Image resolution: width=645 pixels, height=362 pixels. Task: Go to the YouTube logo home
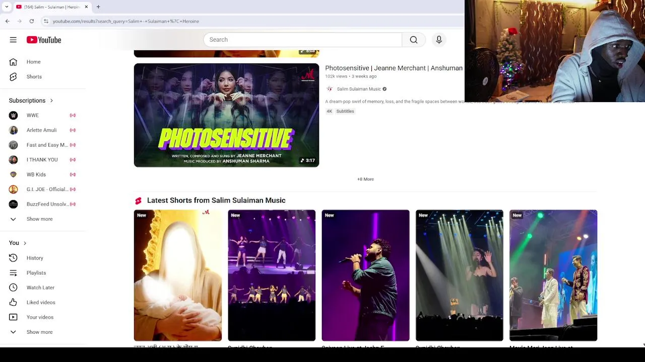[44, 40]
